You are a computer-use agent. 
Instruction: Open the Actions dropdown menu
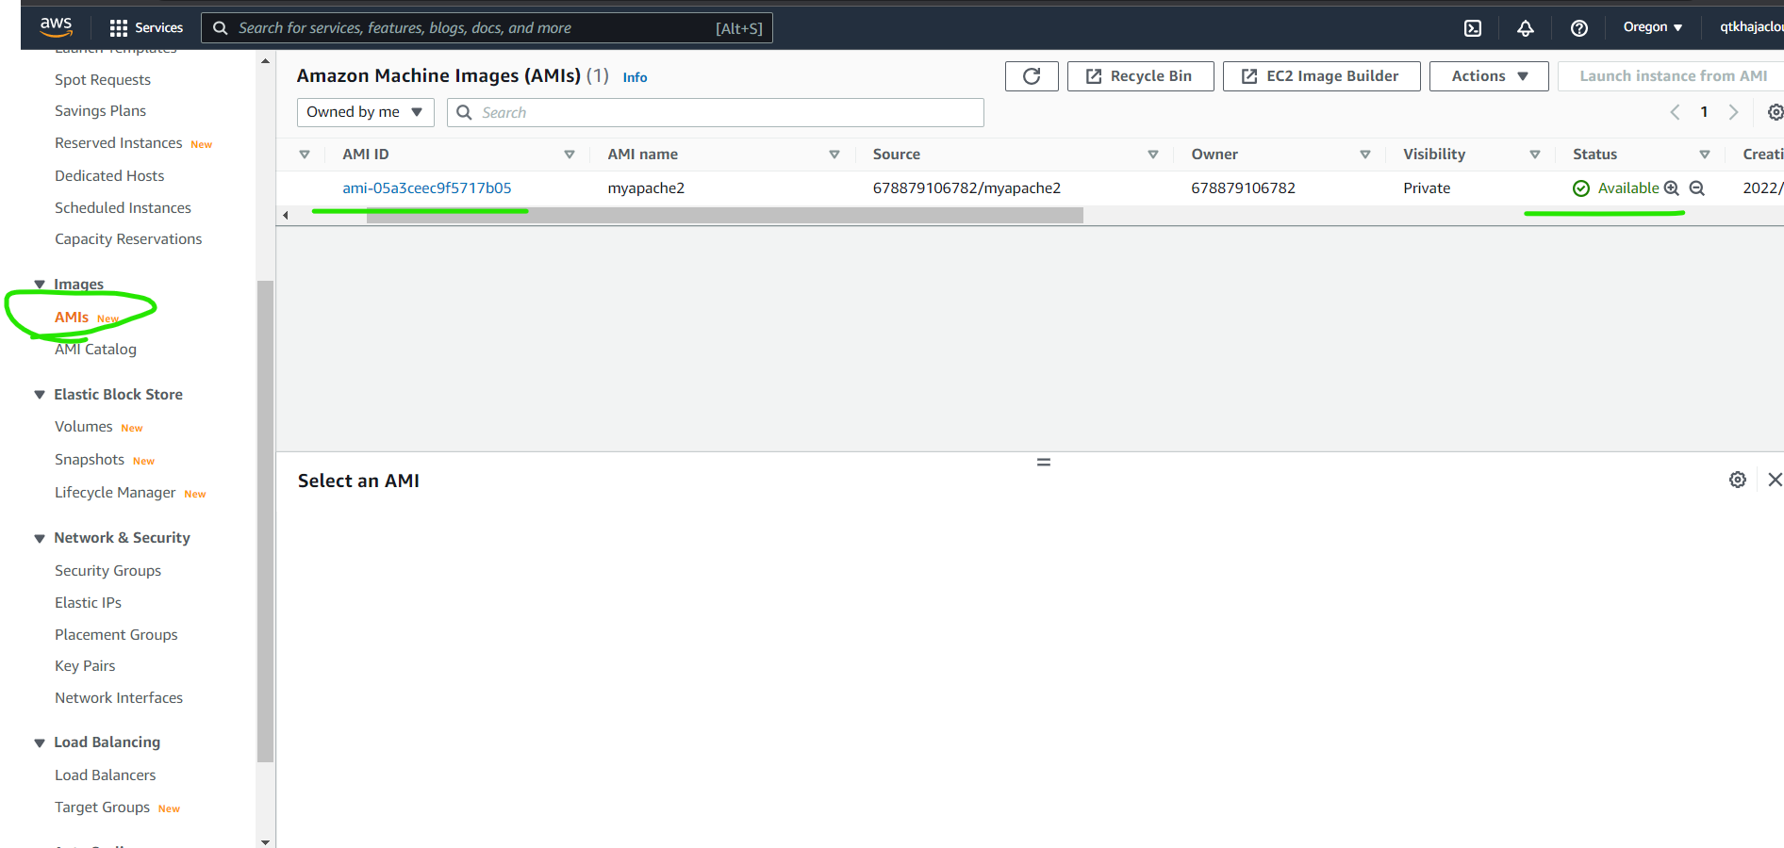point(1489,76)
